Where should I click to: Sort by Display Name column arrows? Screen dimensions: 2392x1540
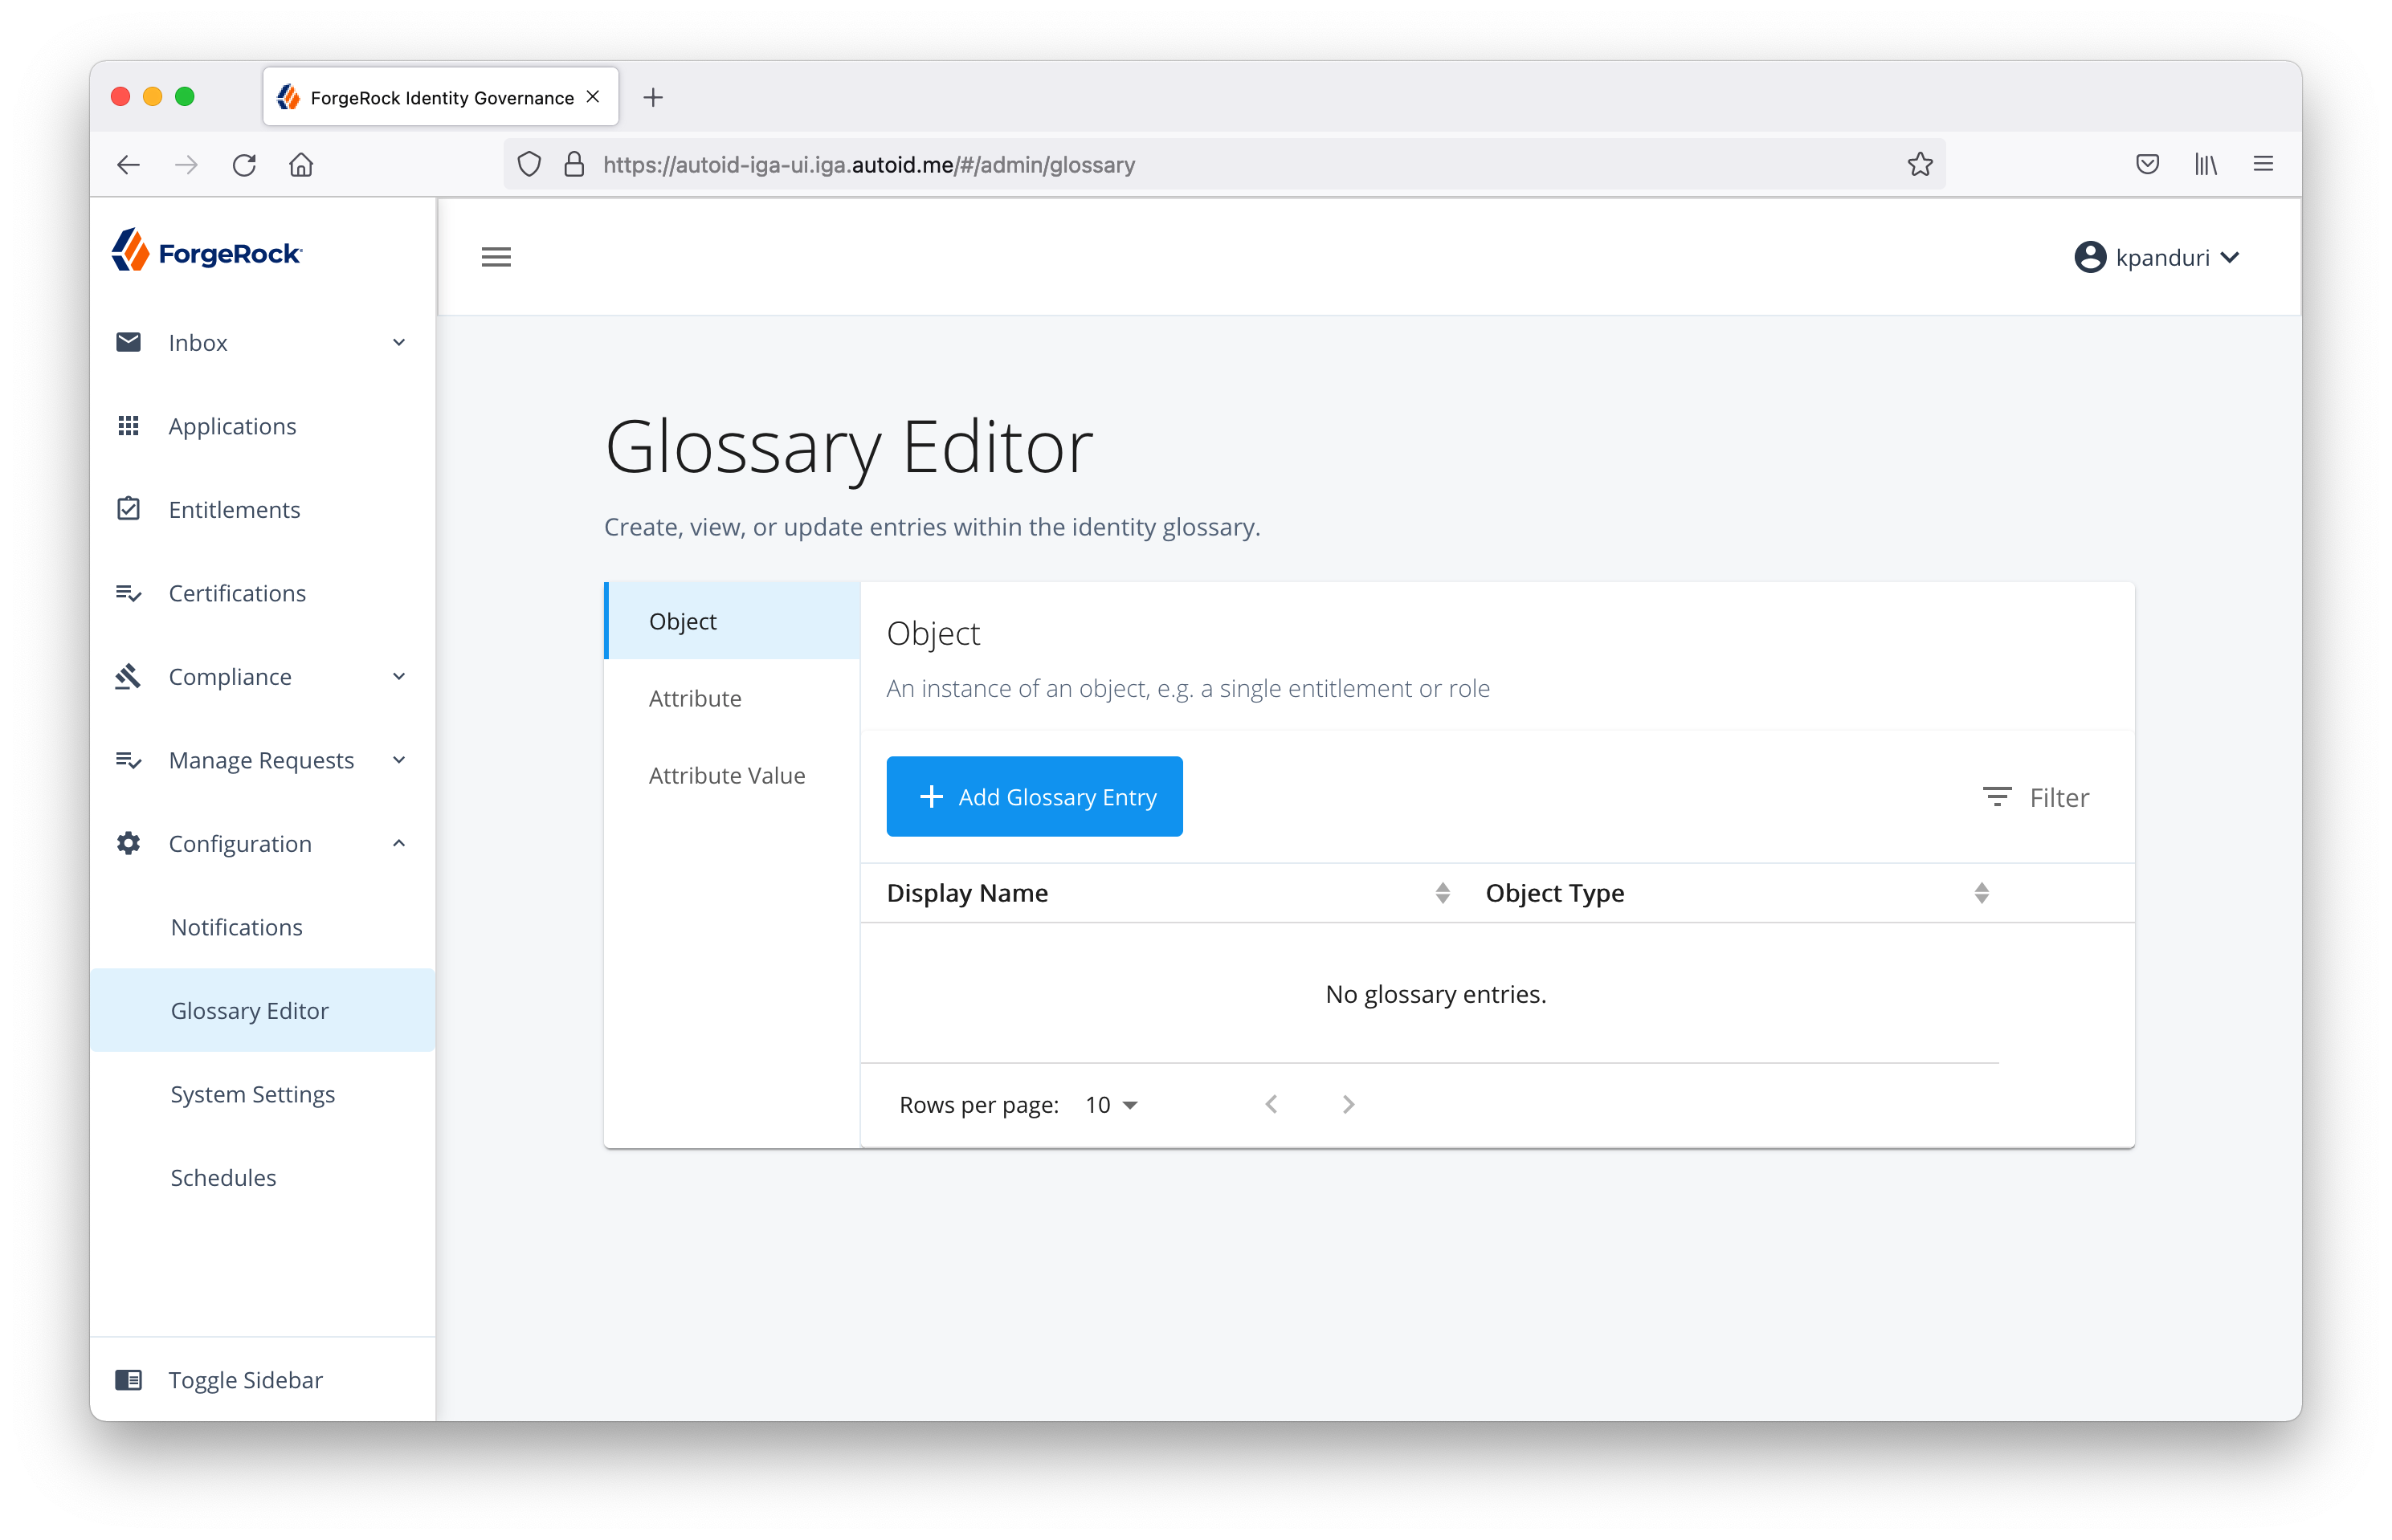click(1442, 893)
